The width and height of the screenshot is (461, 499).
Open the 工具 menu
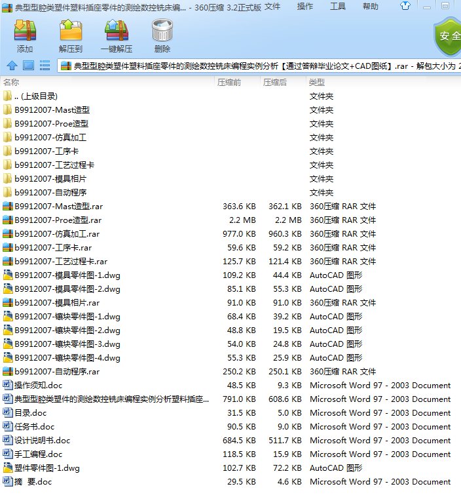(338, 7)
